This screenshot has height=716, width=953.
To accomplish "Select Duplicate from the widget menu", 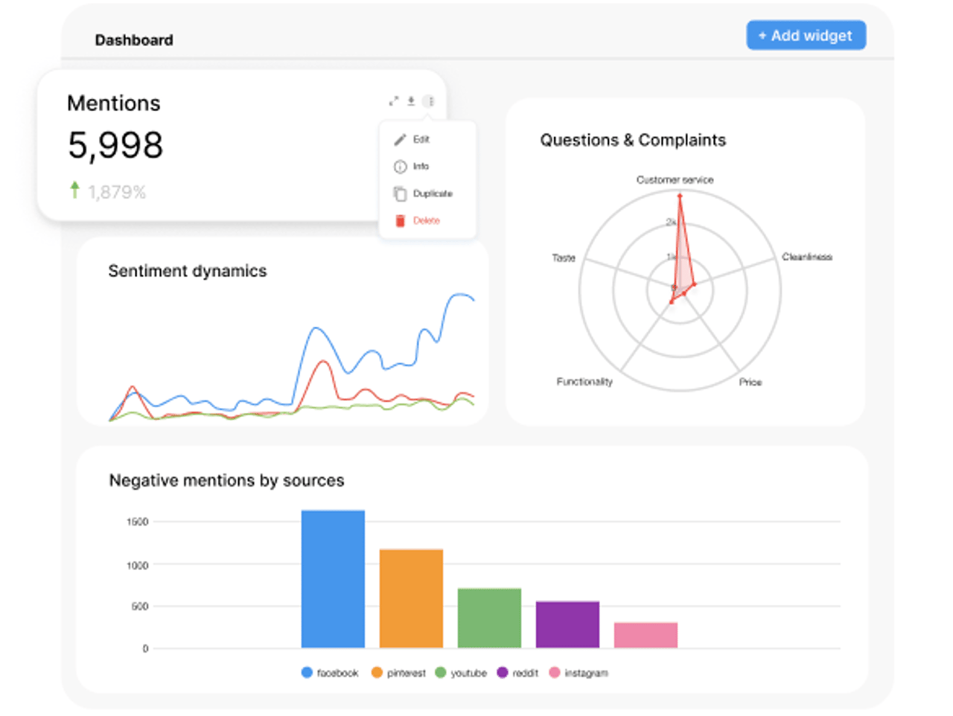I will point(433,194).
